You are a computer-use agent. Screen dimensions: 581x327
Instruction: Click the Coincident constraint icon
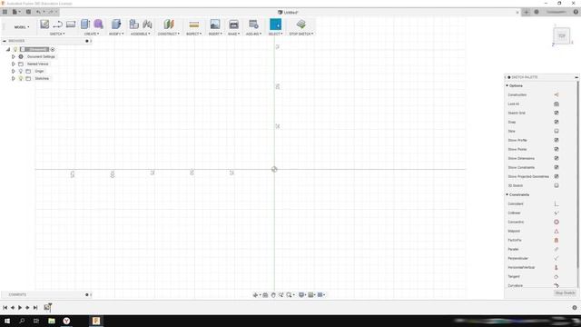point(556,203)
